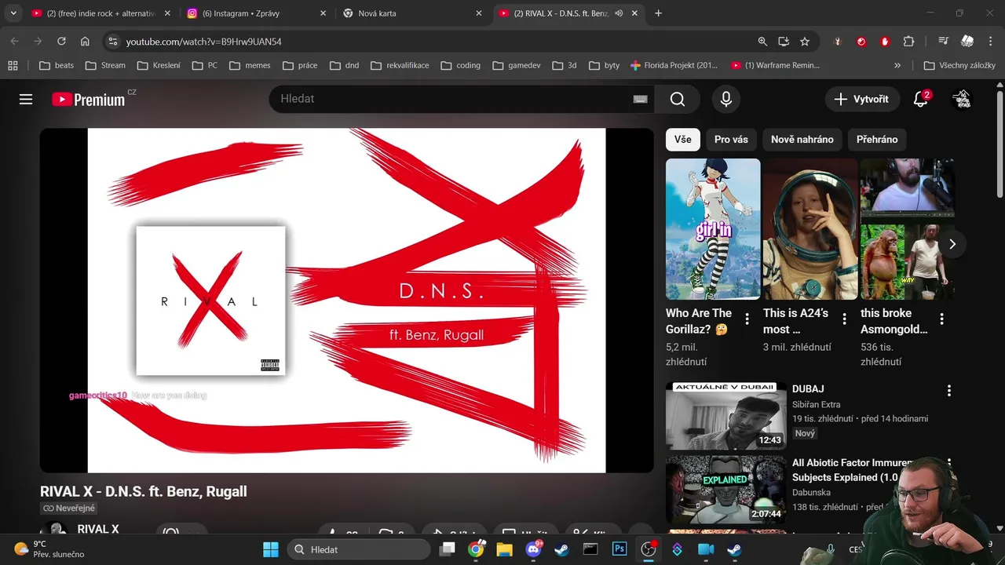Select the Přehráno filter chip

tap(877, 139)
